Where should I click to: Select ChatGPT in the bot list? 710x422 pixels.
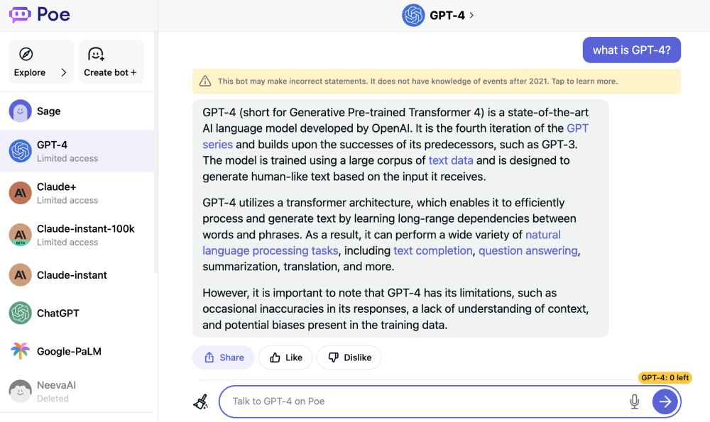pos(77,313)
